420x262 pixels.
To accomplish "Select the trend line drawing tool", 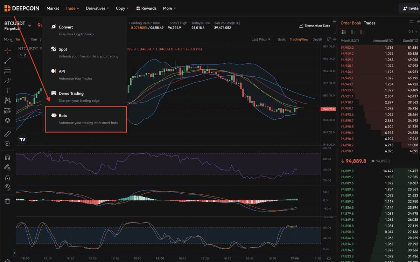I will tap(7, 60).
